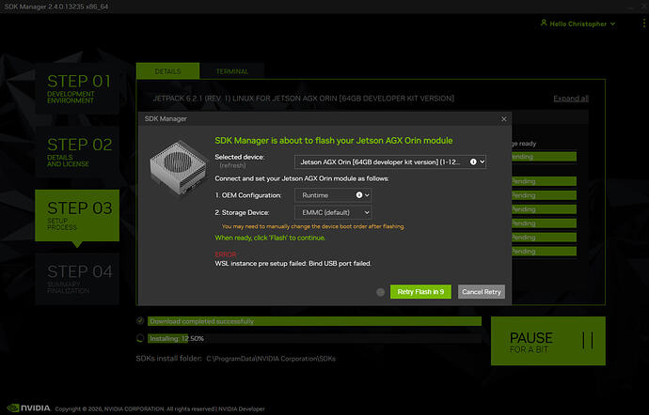649x415 pixels.
Task: Click the Expand all link
Action: 571,99
